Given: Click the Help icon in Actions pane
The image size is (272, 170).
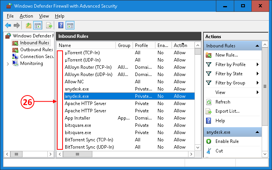Looking at the screenshot, I should (209, 120).
